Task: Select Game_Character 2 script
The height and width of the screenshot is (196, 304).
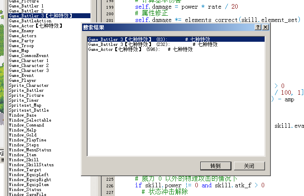Action: (x=29, y=65)
